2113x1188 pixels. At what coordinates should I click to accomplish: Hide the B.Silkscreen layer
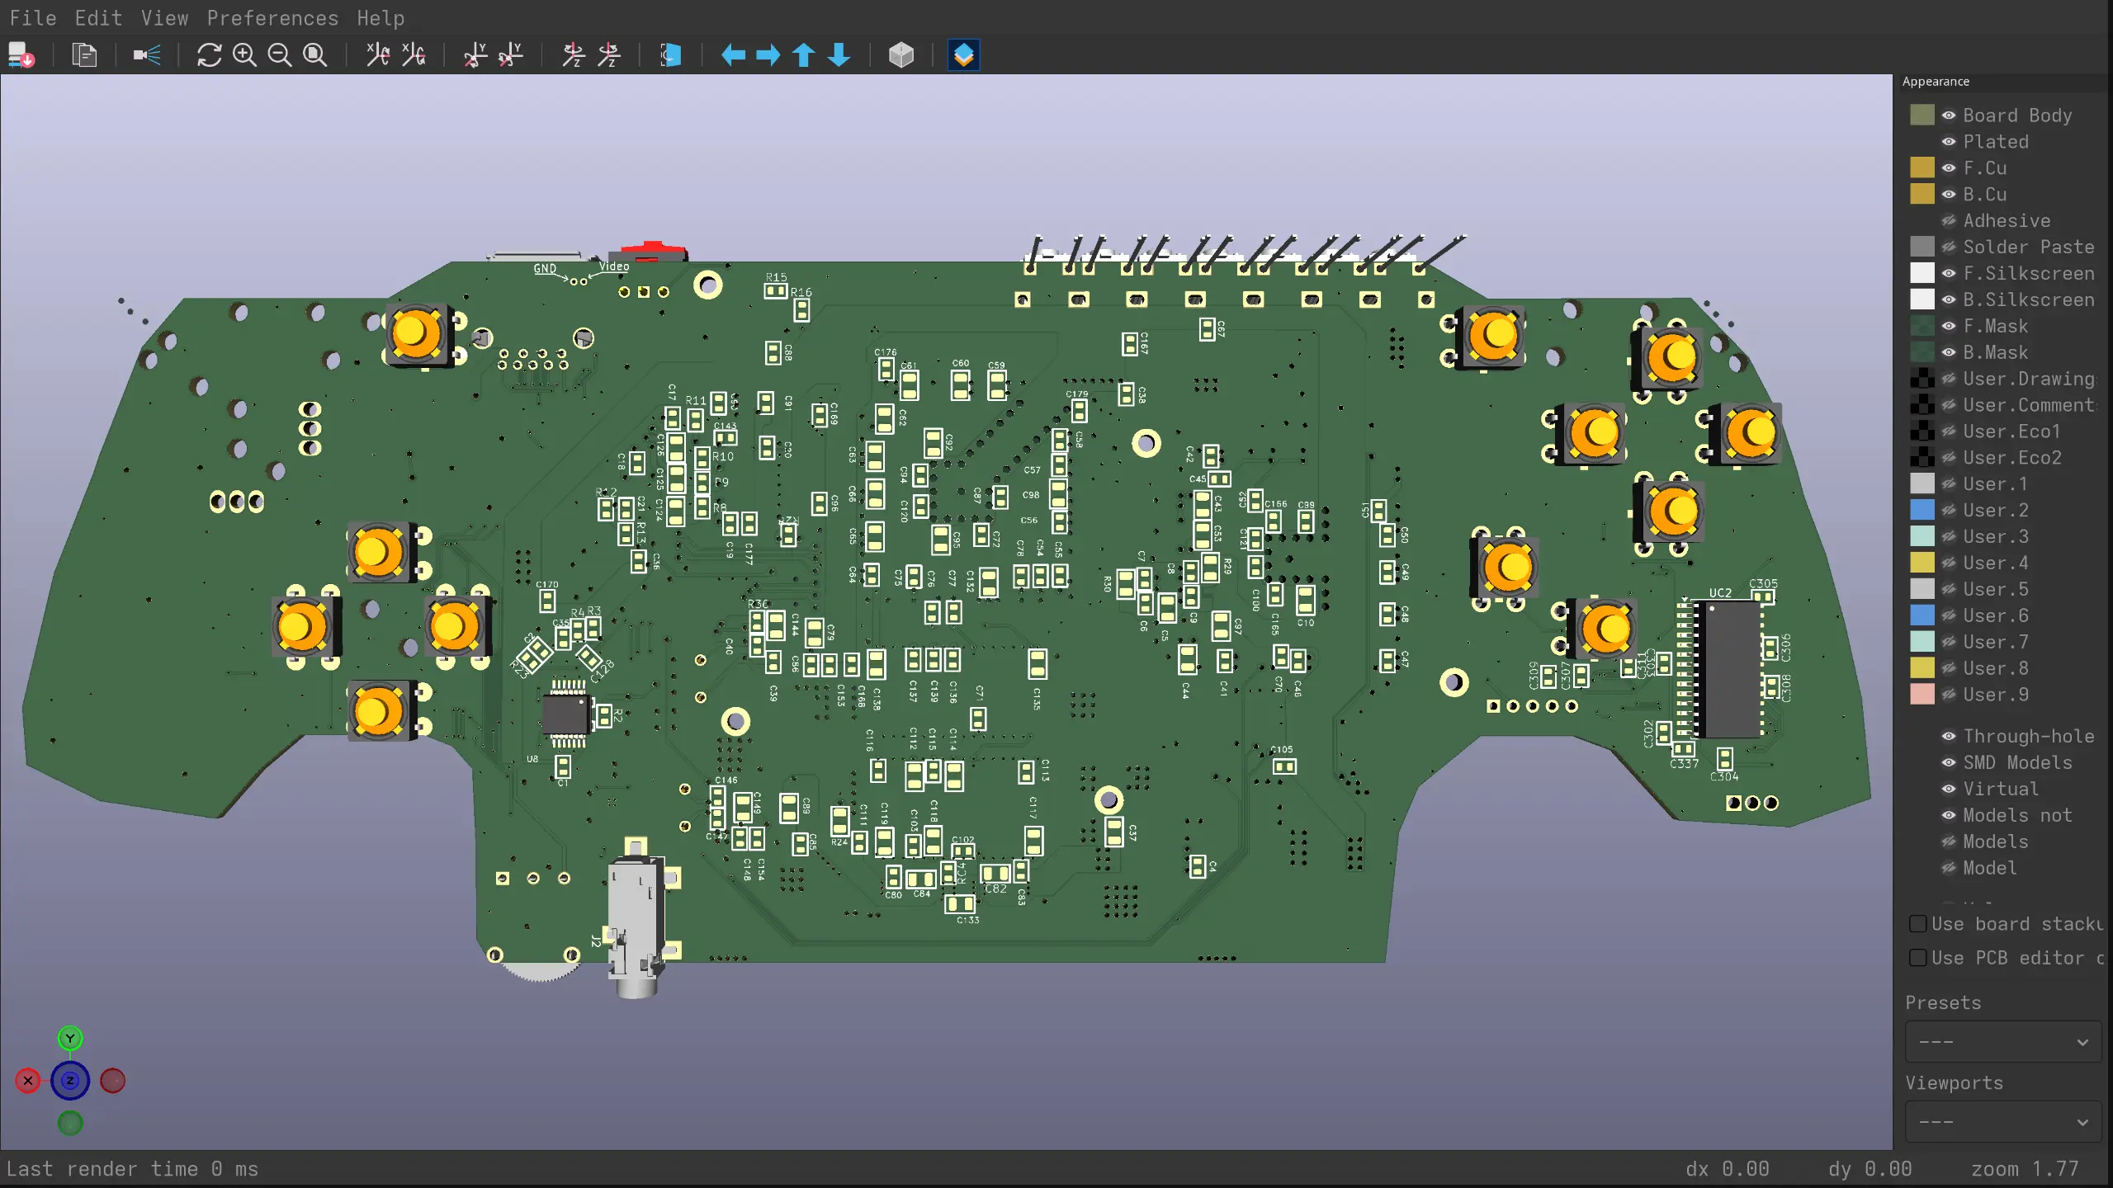tap(1949, 300)
